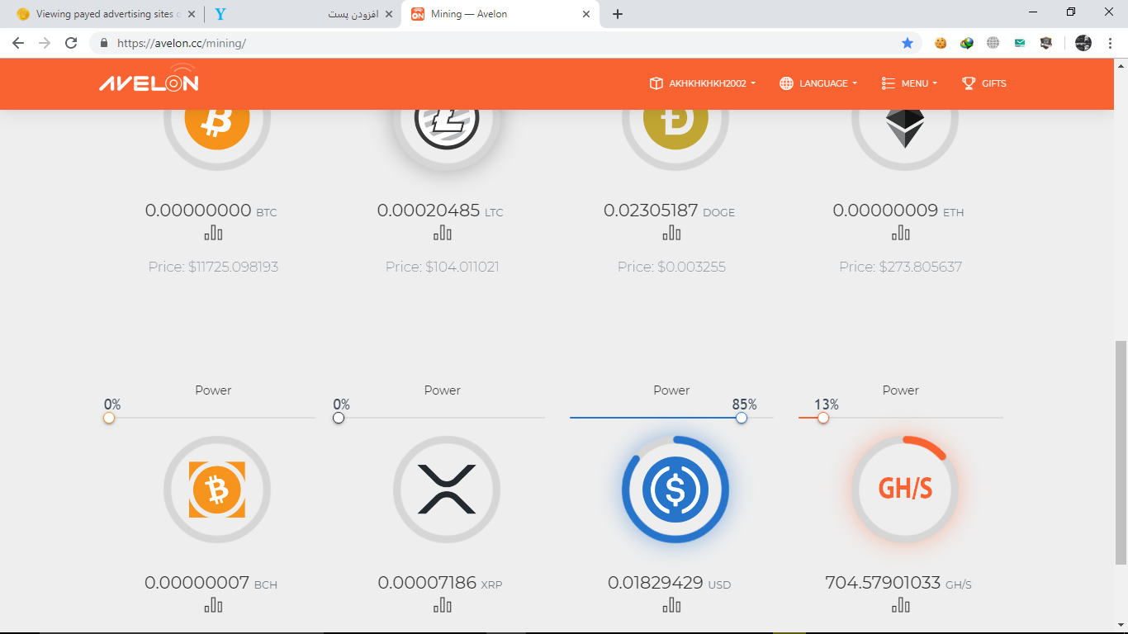
Task: Open the Chrome profile avatar
Action: (x=1083, y=43)
